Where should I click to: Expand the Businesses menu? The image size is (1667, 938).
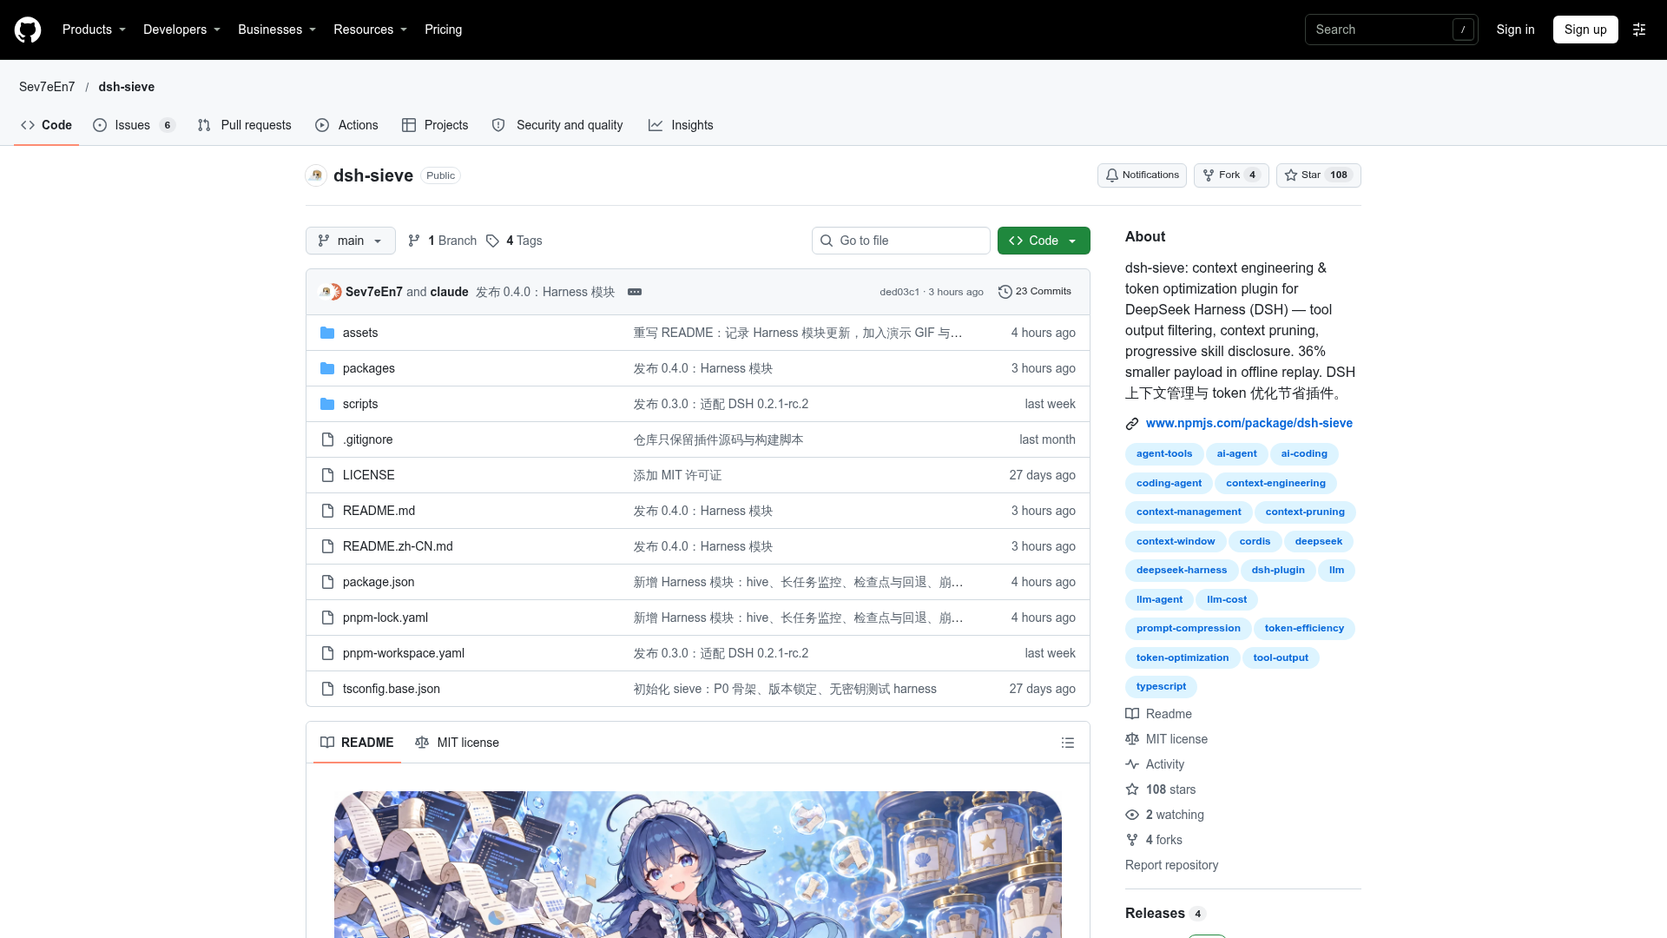click(x=277, y=30)
